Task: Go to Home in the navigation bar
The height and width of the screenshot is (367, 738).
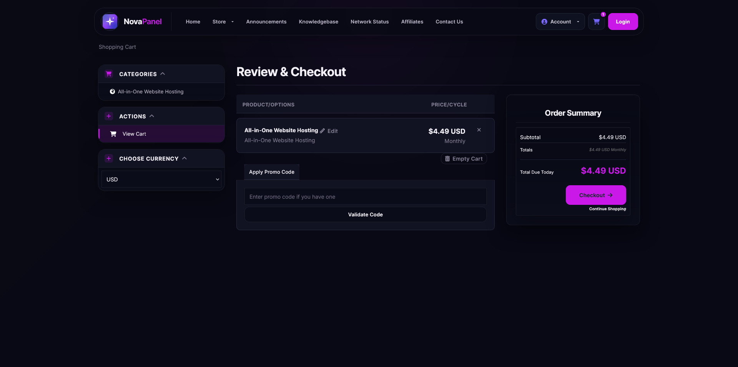Action: (193, 22)
